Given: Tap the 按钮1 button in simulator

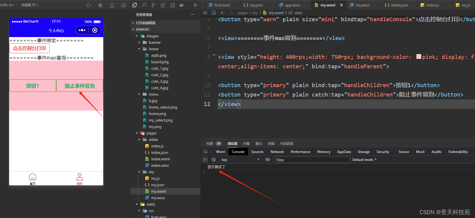Looking at the screenshot, I should pyautogui.click(x=33, y=86).
